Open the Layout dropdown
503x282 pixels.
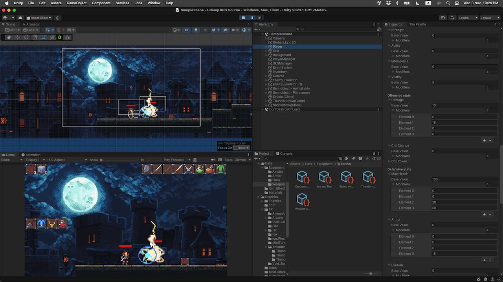490,18
